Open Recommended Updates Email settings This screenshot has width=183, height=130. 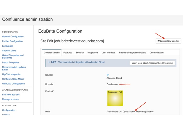(x=14, y=68)
